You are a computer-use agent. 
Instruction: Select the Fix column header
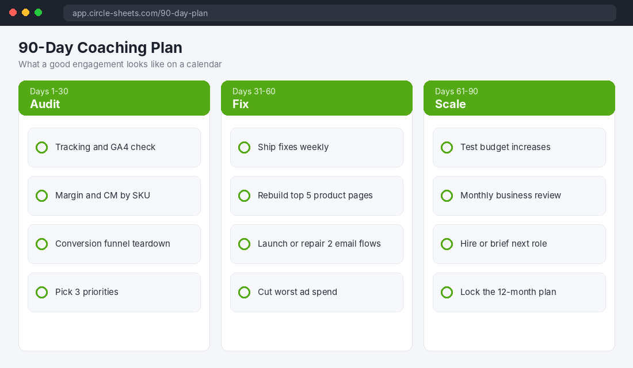[317, 98]
